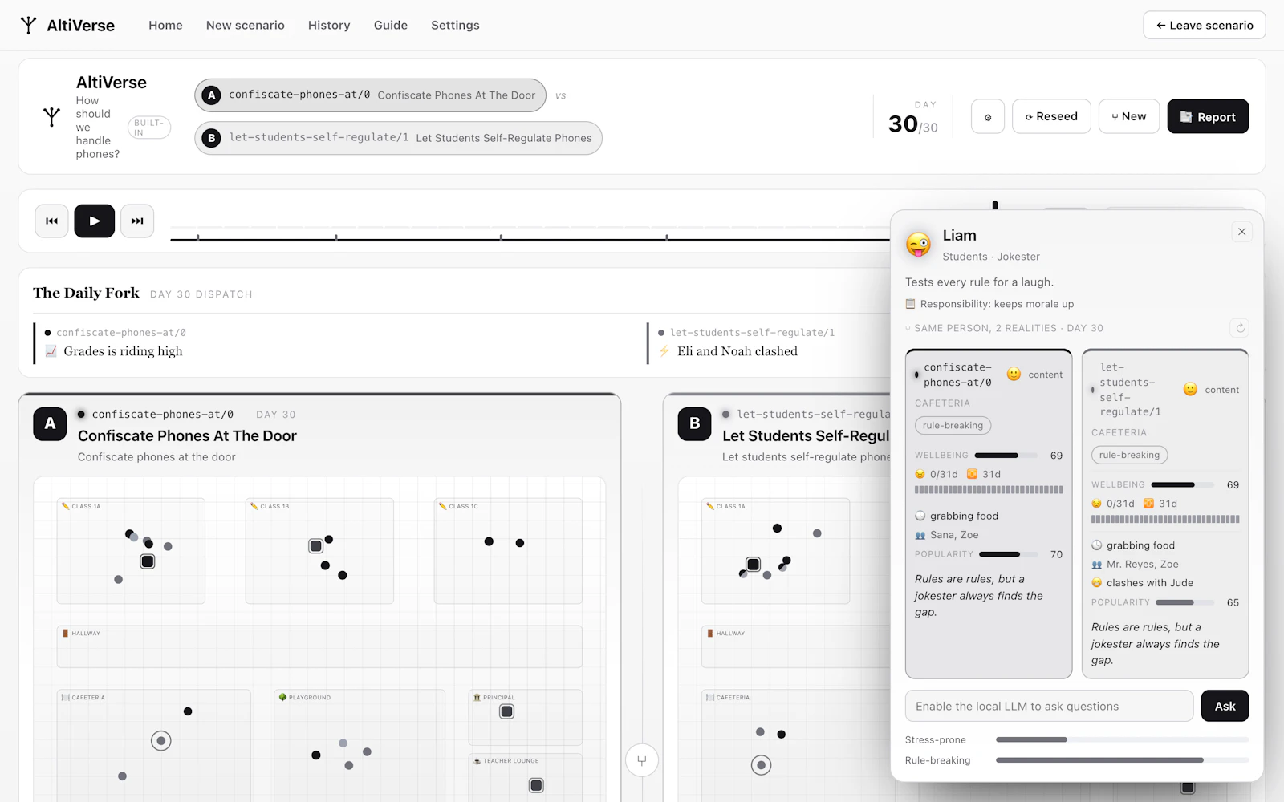This screenshot has width=1284, height=802.
Task: Select the ringed selected agent in panel B cafeteria
Action: [762, 765]
